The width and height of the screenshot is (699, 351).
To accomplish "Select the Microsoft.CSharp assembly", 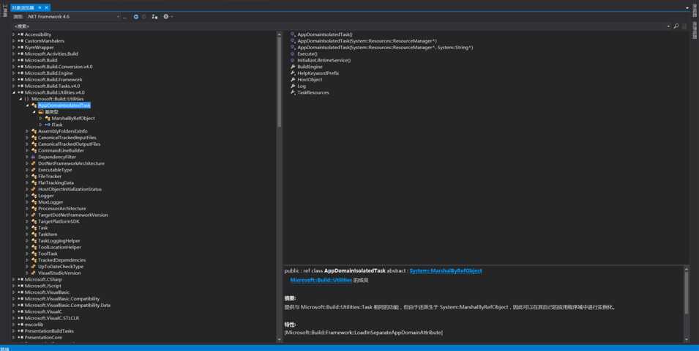I will click(43, 279).
